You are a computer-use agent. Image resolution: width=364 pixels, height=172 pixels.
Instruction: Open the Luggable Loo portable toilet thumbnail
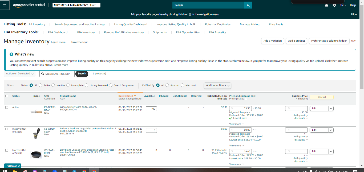[x=36, y=133]
